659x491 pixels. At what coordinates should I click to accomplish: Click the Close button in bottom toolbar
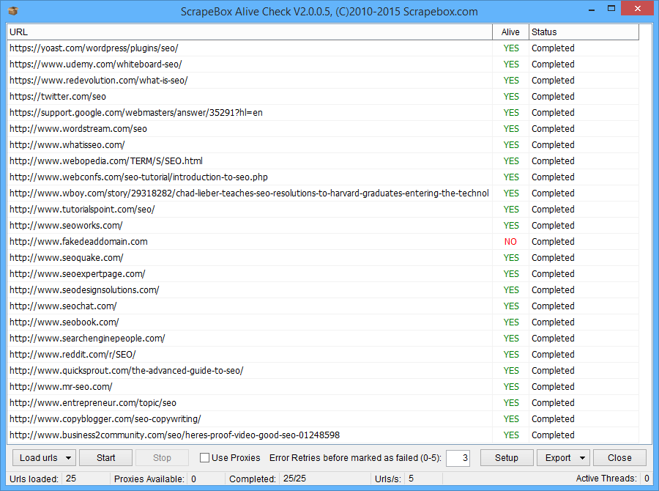coord(619,458)
